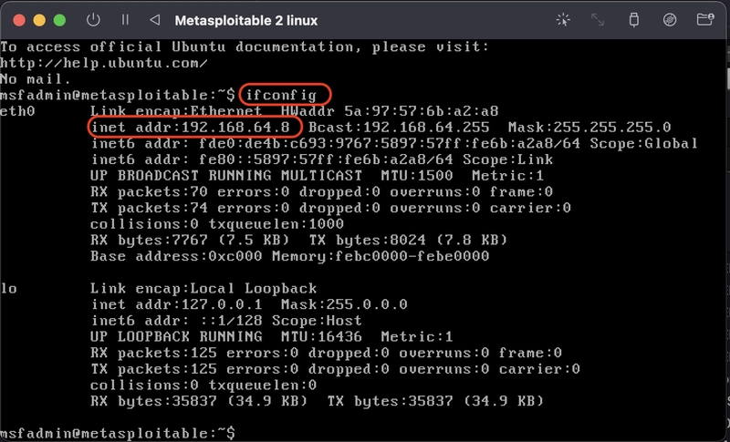730x442 pixels.
Task: Pause the Metasploitable virtual machine
Action: pos(125,20)
